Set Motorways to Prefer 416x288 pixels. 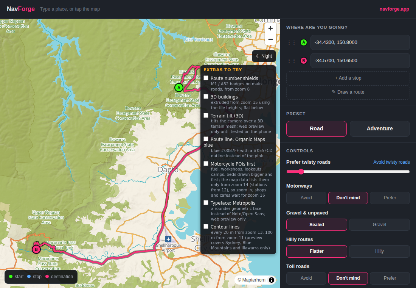pyautogui.click(x=390, y=198)
